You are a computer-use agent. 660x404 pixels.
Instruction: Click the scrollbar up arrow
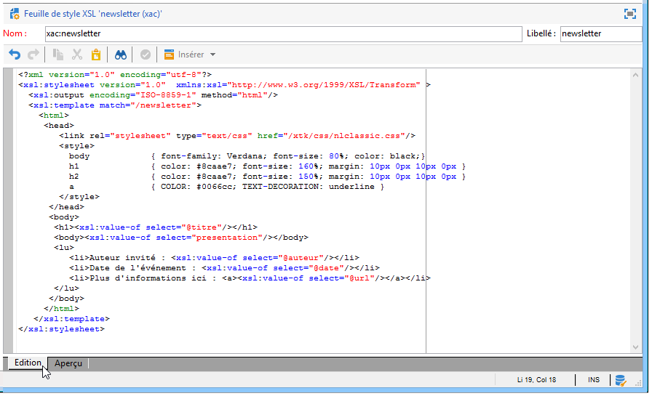coord(635,75)
